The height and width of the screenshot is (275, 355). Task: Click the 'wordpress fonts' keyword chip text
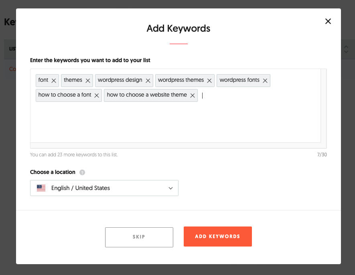click(239, 80)
